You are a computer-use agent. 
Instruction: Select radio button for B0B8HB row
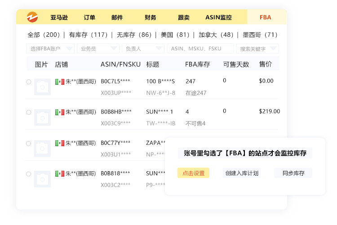[29, 112]
